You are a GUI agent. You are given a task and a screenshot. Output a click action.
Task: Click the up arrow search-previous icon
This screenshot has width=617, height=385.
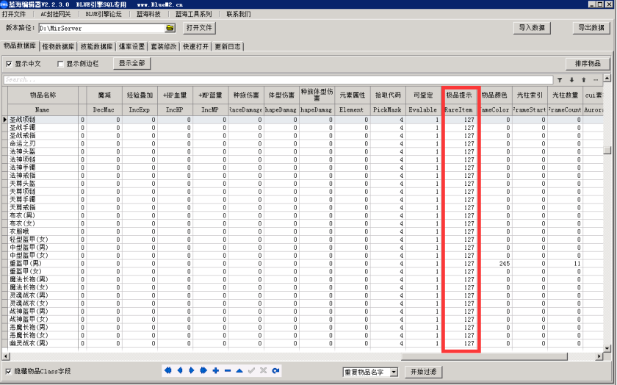click(x=584, y=79)
